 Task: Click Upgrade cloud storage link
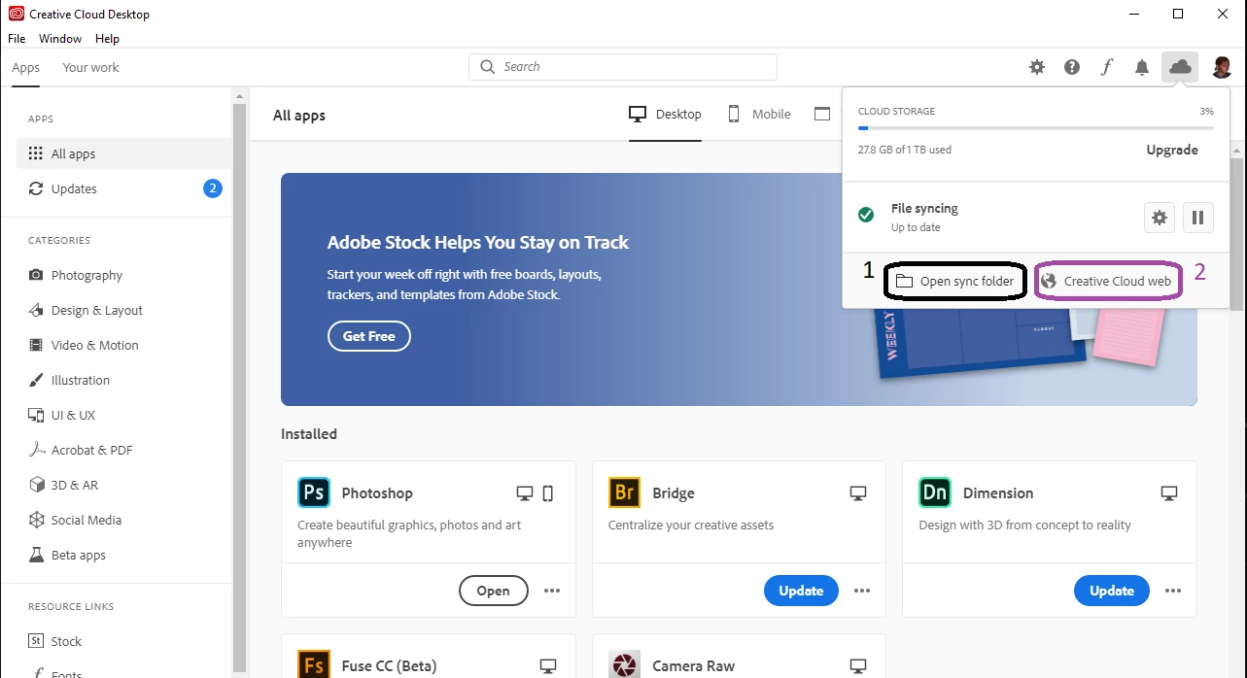[x=1172, y=150]
